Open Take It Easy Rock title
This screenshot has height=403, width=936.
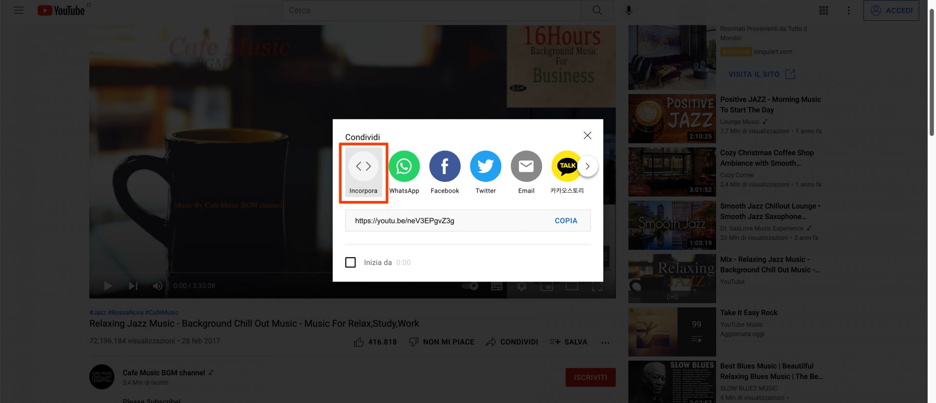[748, 313]
